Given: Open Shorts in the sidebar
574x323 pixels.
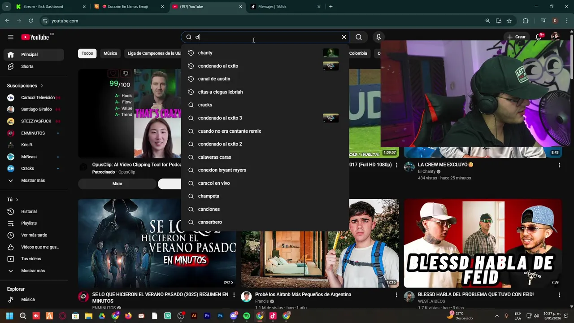Looking at the screenshot, I should (x=35, y=66).
